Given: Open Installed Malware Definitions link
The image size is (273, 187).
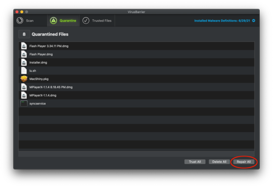Looking at the screenshot, I should tap(222, 21).
